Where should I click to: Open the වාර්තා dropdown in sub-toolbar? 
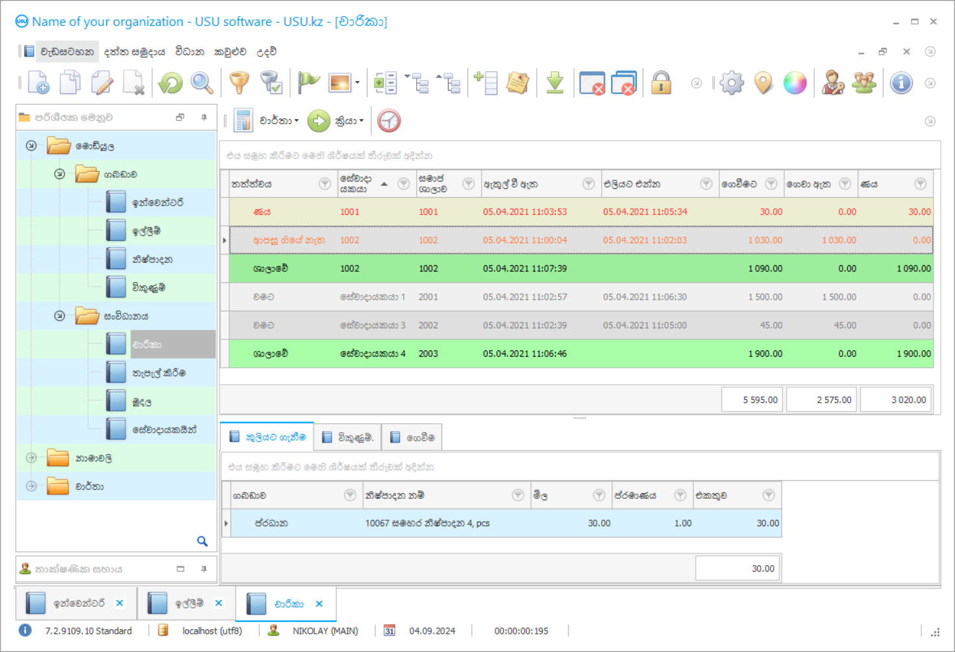279,121
